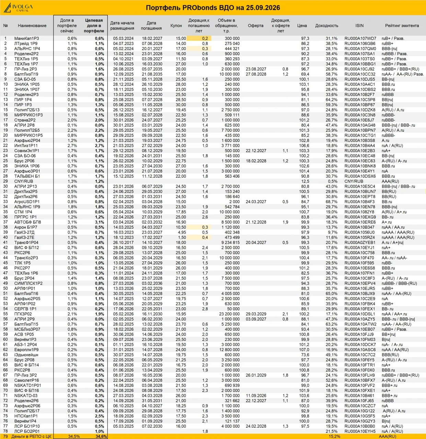The height and width of the screenshot is (439, 426).
Task: Click the bond name "СовкмЭк1Р1"
Action: click(x=27, y=151)
